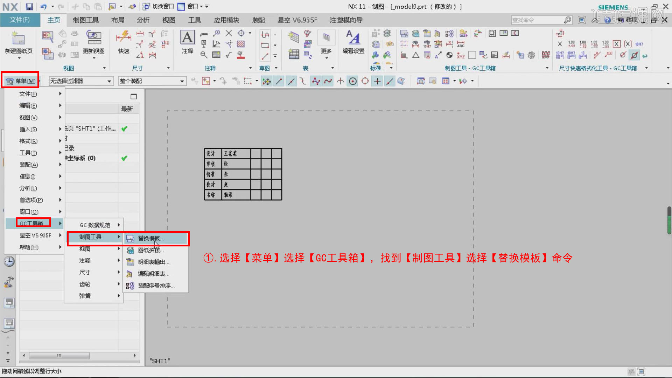Click the search magnifier in Find Command
The image size is (672, 378).
567,20
